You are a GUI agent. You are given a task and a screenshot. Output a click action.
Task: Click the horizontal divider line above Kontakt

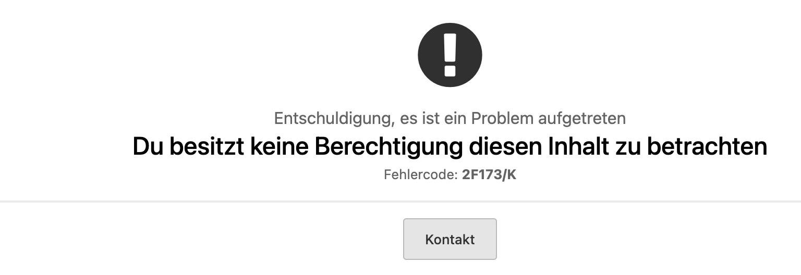coord(400,201)
